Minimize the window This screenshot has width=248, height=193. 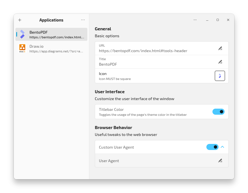[x=207, y=20]
